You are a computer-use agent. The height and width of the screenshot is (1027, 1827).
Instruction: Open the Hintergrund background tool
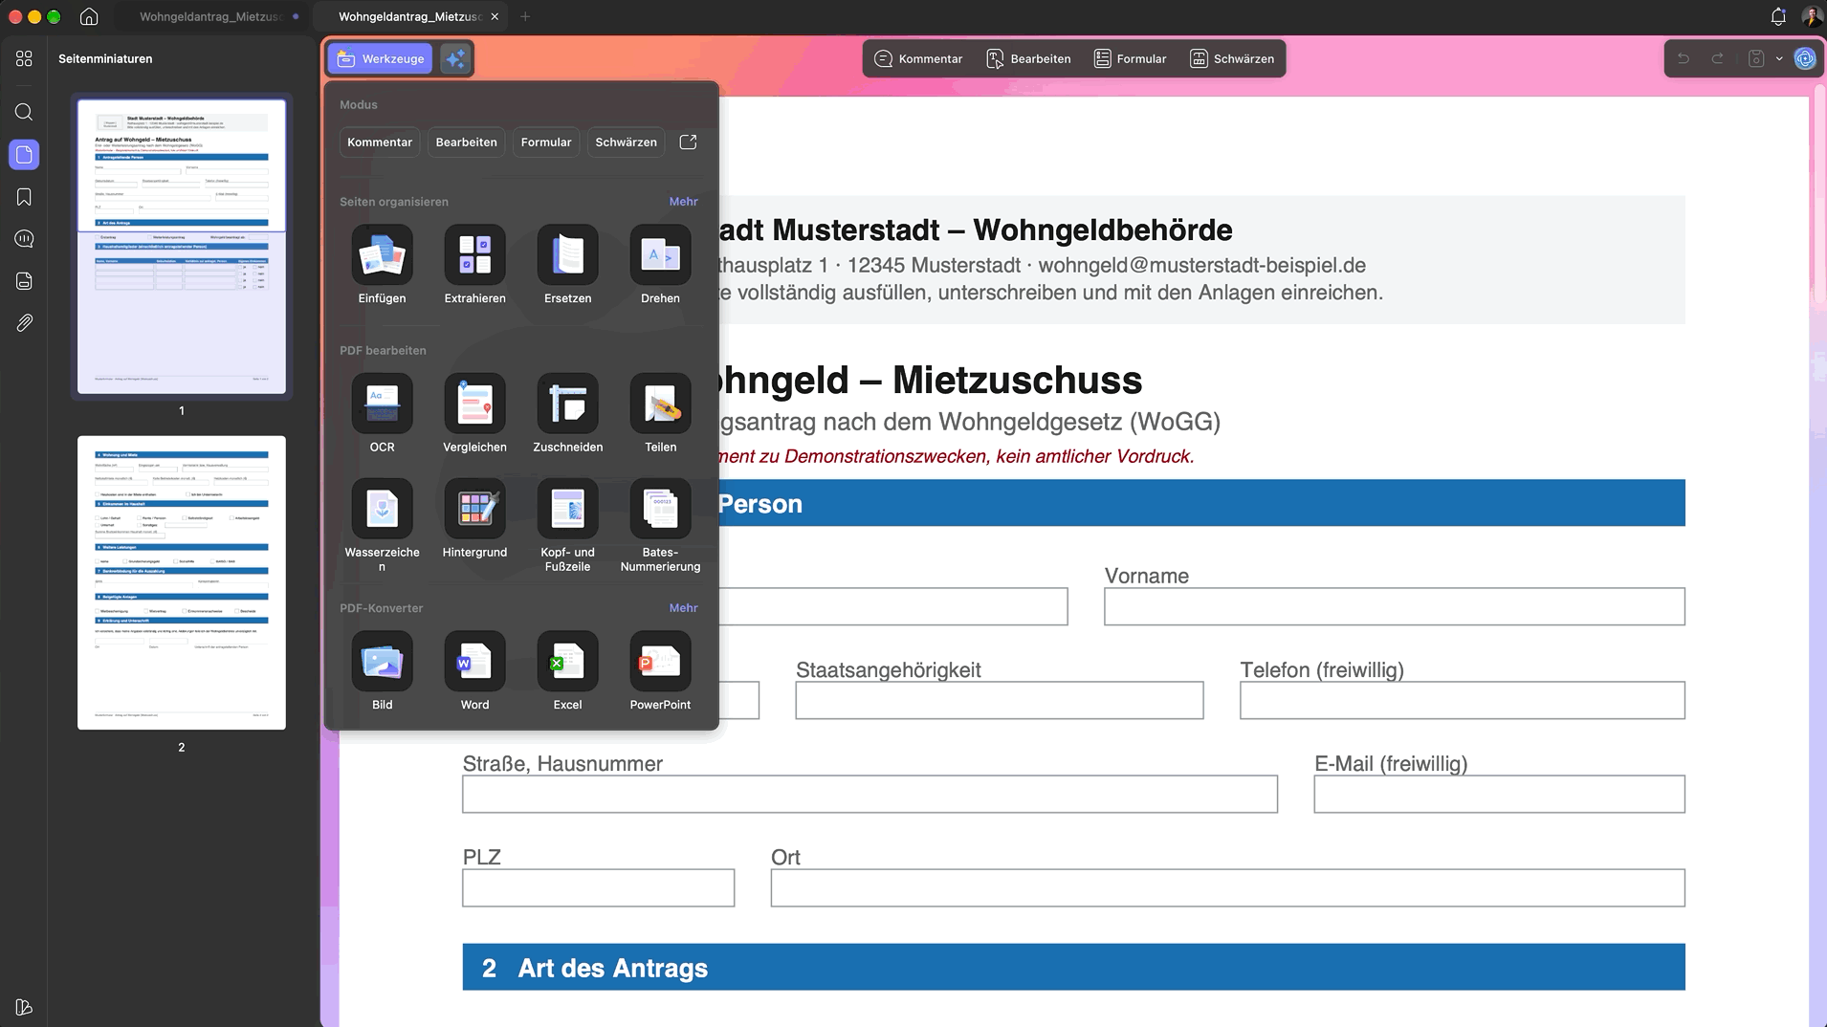pos(474,518)
